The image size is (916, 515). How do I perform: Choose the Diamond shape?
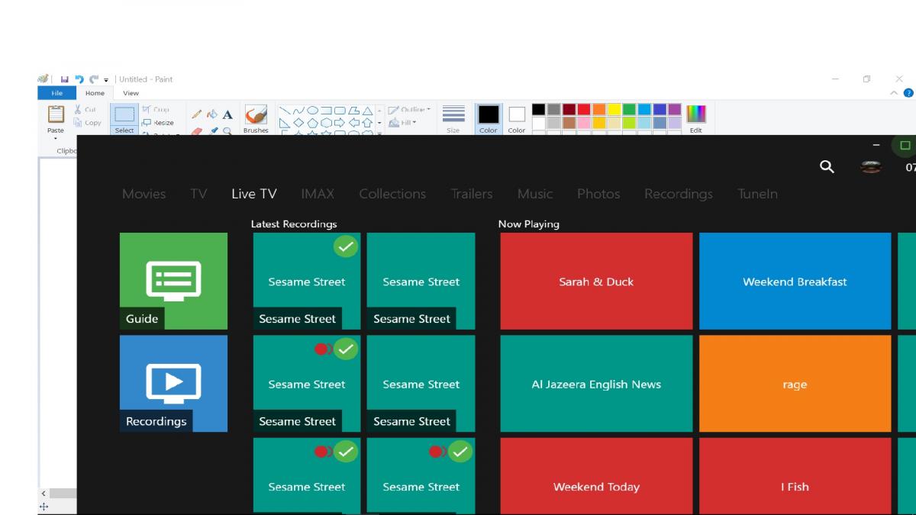point(298,122)
